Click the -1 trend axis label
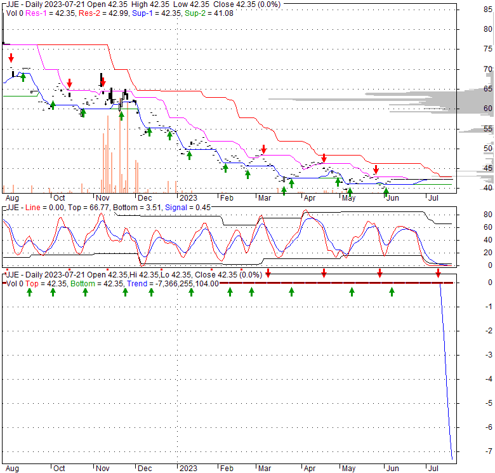This screenshot has width=495, height=473. pyautogui.click(x=489, y=306)
